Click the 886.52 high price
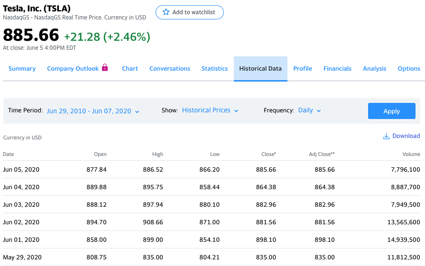This screenshot has height=266, width=425. (x=153, y=170)
